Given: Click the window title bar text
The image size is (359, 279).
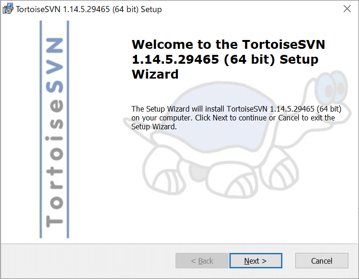Looking at the screenshot, I should pyautogui.click(x=89, y=9).
